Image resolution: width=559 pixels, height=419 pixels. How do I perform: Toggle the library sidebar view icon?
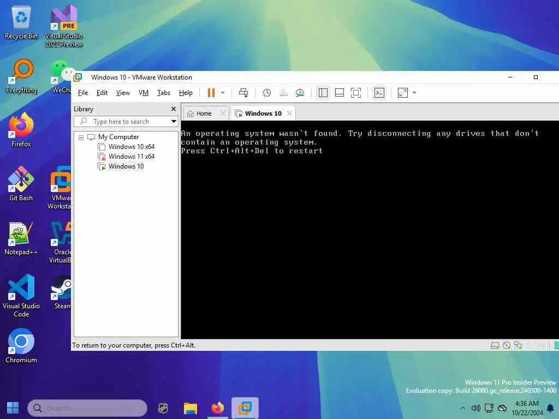[x=323, y=93]
